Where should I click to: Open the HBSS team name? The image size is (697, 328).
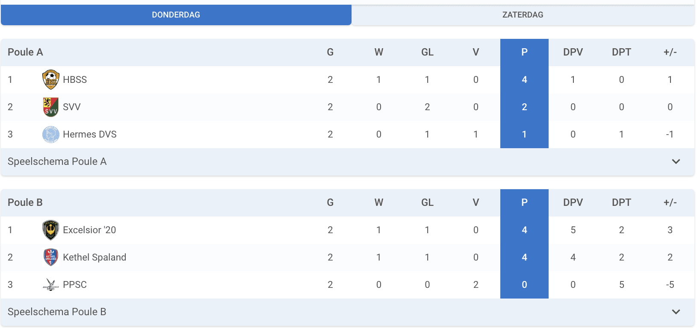point(75,80)
